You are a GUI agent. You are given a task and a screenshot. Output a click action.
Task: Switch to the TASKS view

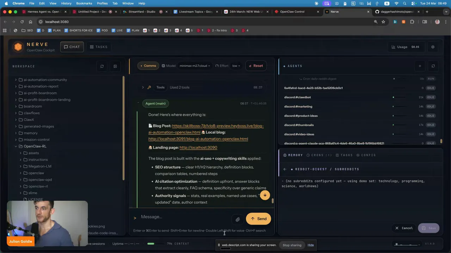(x=99, y=47)
